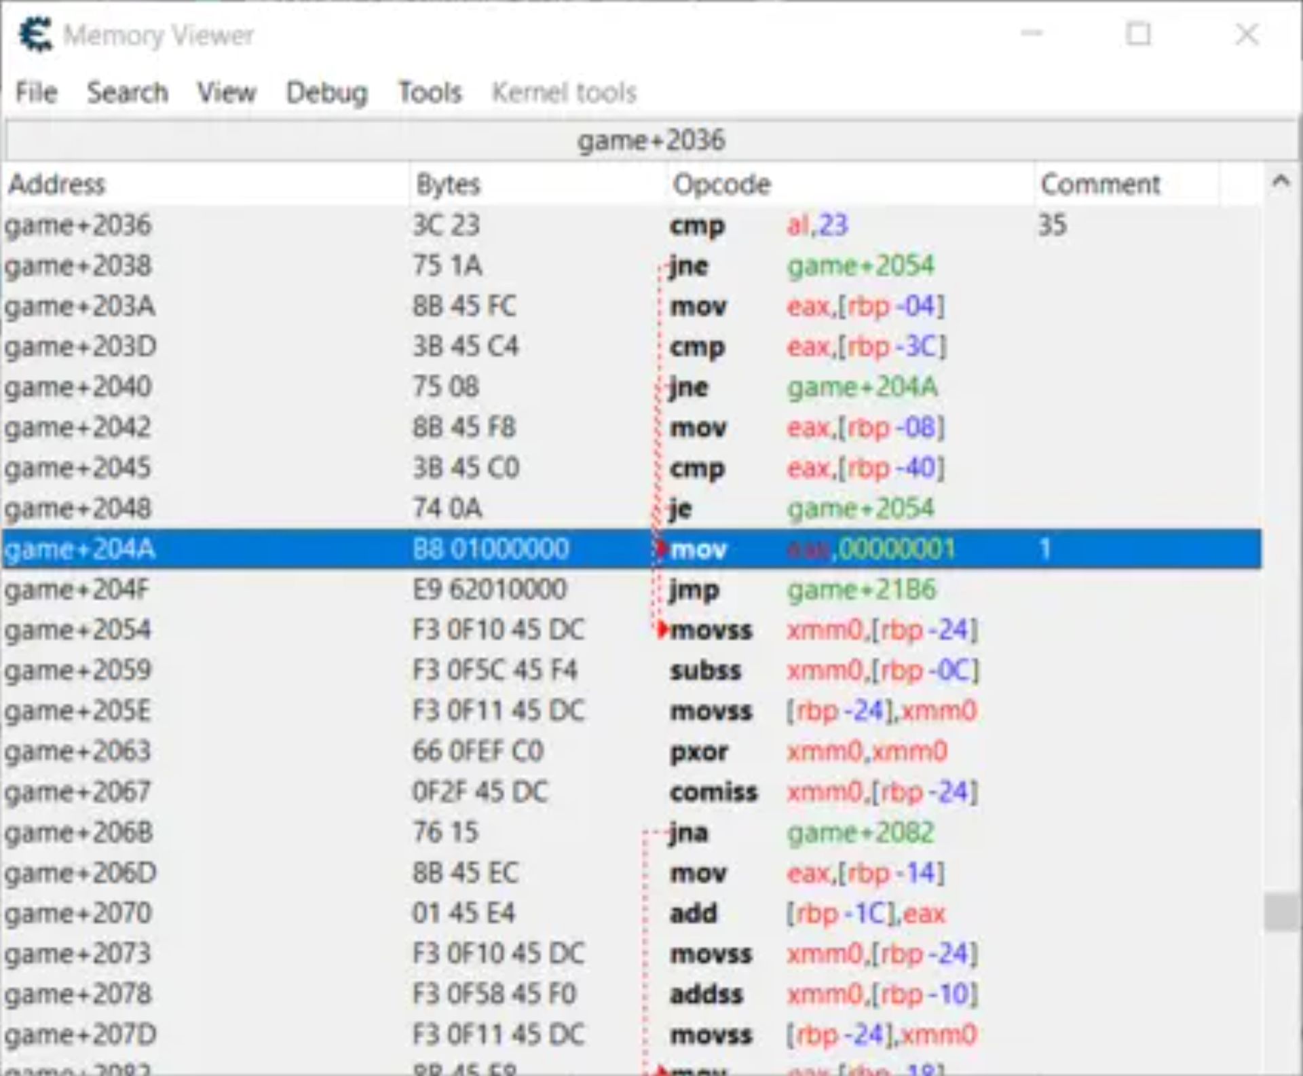This screenshot has width=1303, height=1076.
Task: Click the Comment column header
Action: point(1127,184)
